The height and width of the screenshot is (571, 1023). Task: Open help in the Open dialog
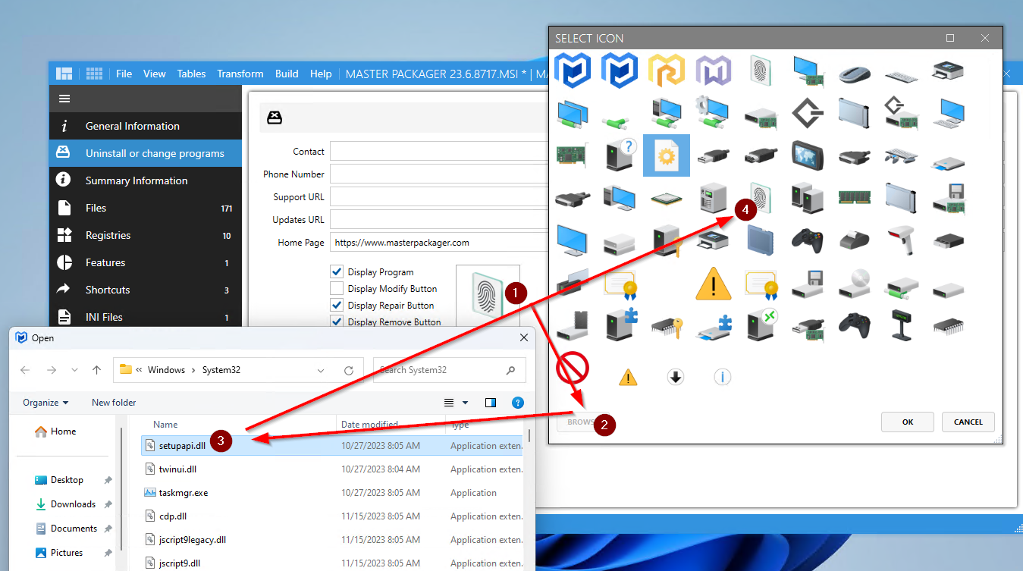[x=518, y=403]
